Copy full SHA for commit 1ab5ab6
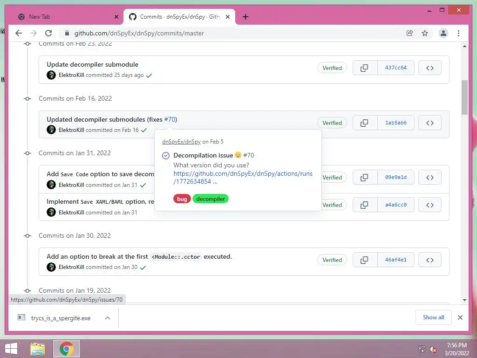 point(364,123)
